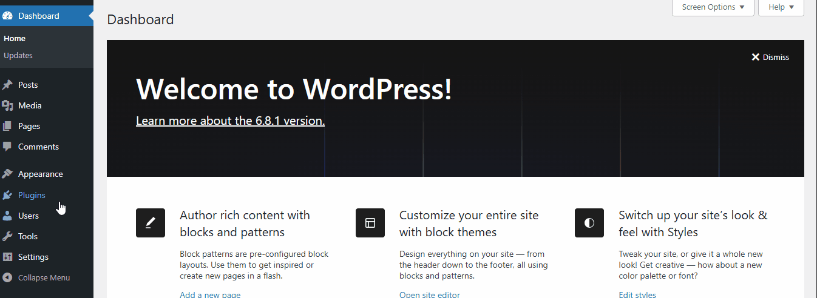Image resolution: width=817 pixels, height=298 pixels.
Task: Click heading Customize your entire site
Action: pyautogui.click(x=469, y=223)
